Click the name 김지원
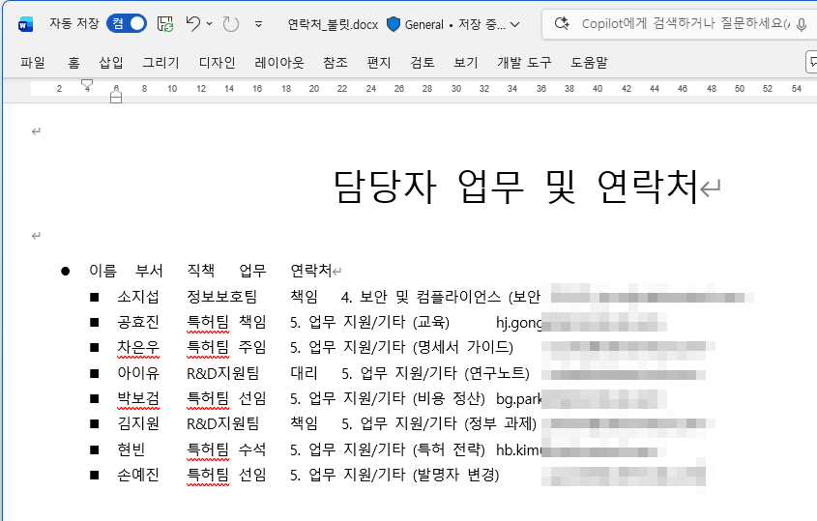Image resolution: width=817 pixels, height=521 pixels. pyautogui.click(x=138, y=423)
